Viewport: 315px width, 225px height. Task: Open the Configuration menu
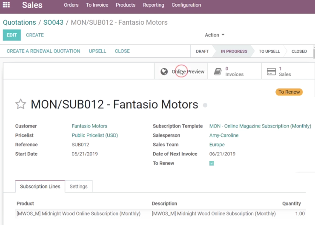tap(186, 5)
